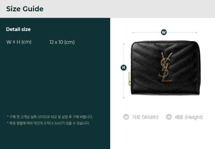
Task: Select the W x H (cm) label
Action: [19, 42]
